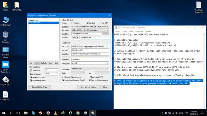Viewport: 207px width, 116px height.
Task: Select the VHD(X) boot device type
Action: coord(104,23)
